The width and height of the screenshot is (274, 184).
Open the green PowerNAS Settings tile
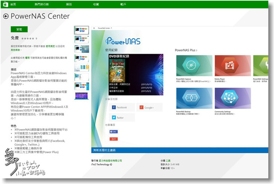pyautogui.click(x=261, y=66)
